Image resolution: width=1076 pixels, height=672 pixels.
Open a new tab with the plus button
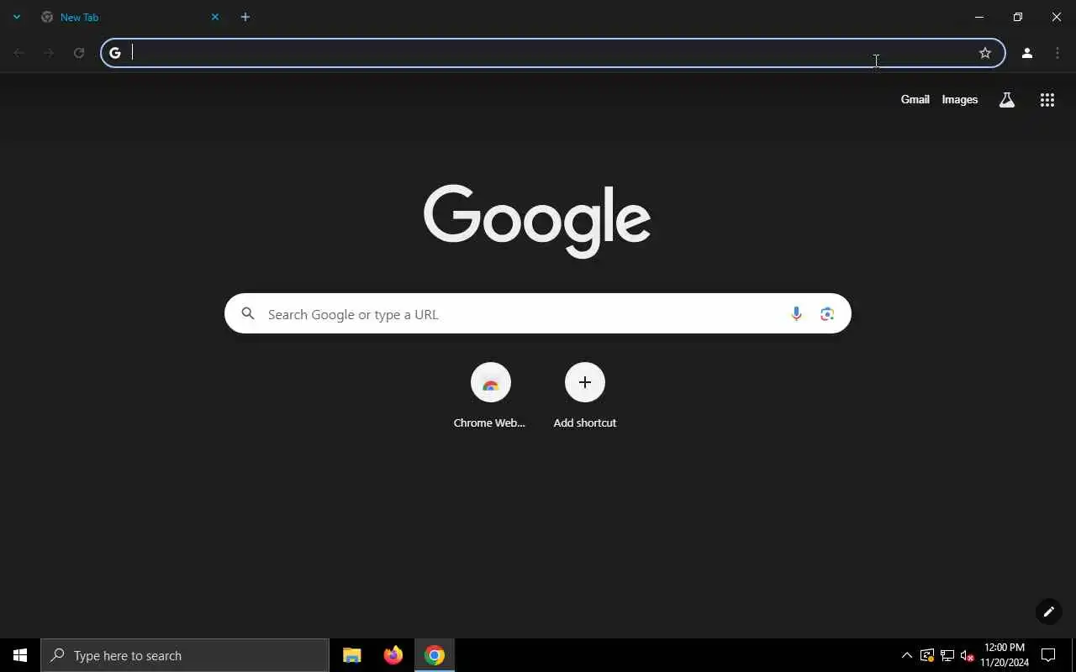click(x=245, y=17)
